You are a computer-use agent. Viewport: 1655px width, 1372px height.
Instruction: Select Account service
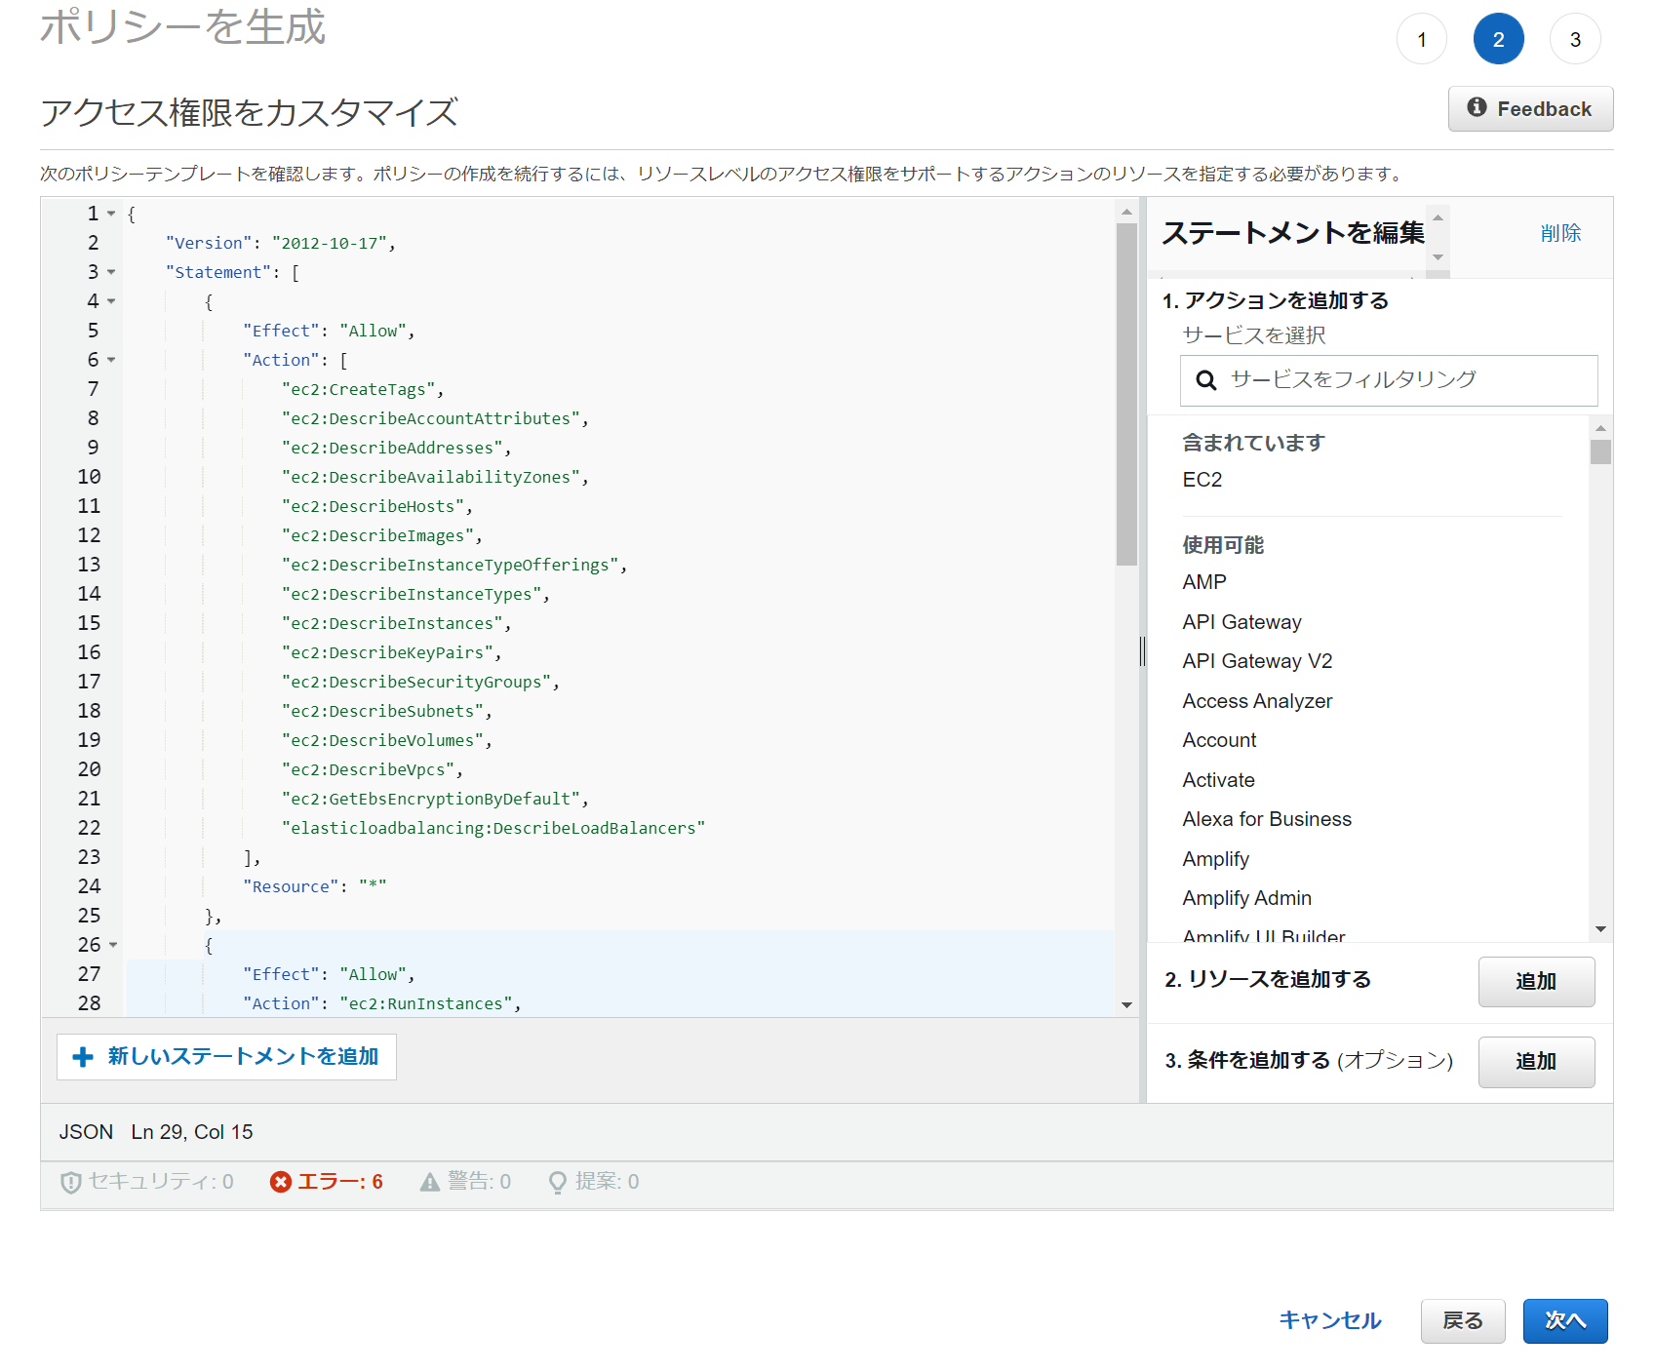pyautogui.click(x=1219, y=740)
